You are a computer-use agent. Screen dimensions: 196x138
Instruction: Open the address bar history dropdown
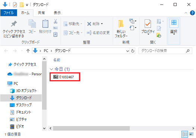[x=127, y=51]
